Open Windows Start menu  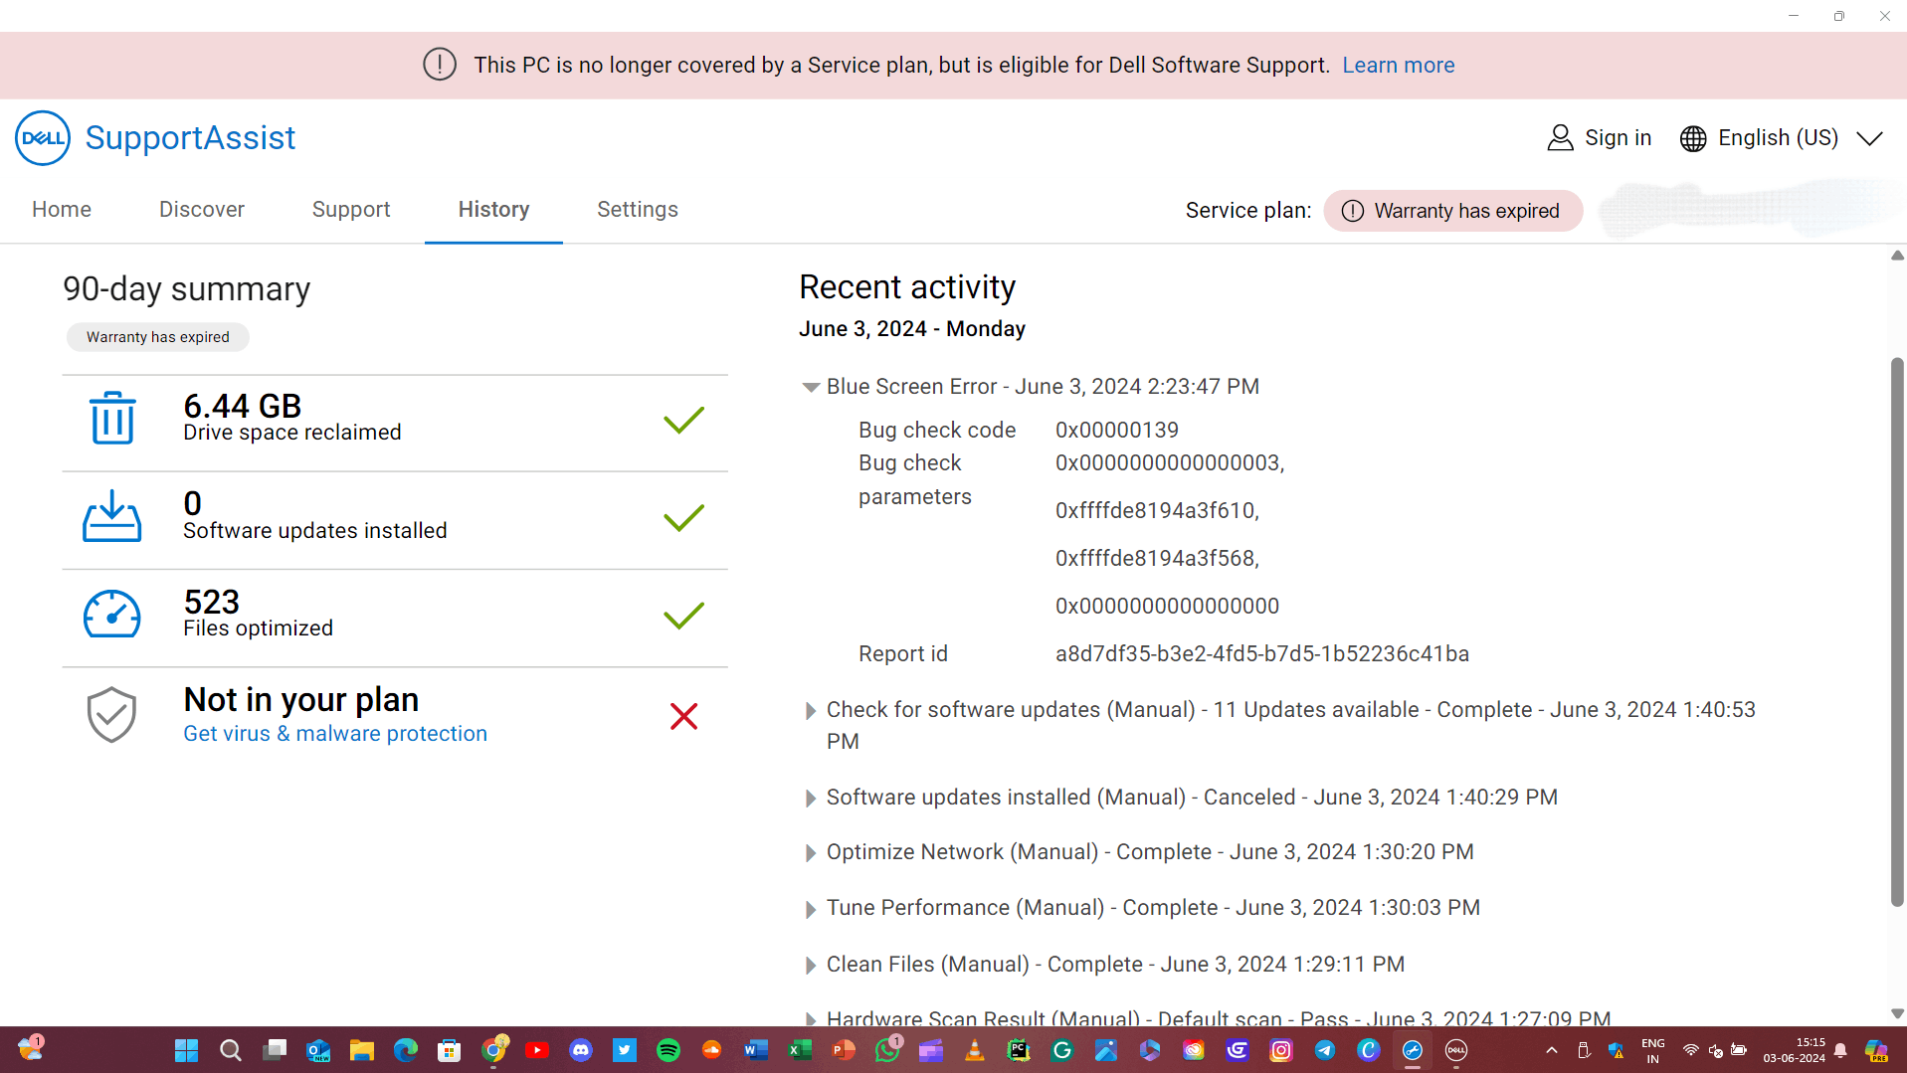pyautogui.click(x=186, y=1050)
